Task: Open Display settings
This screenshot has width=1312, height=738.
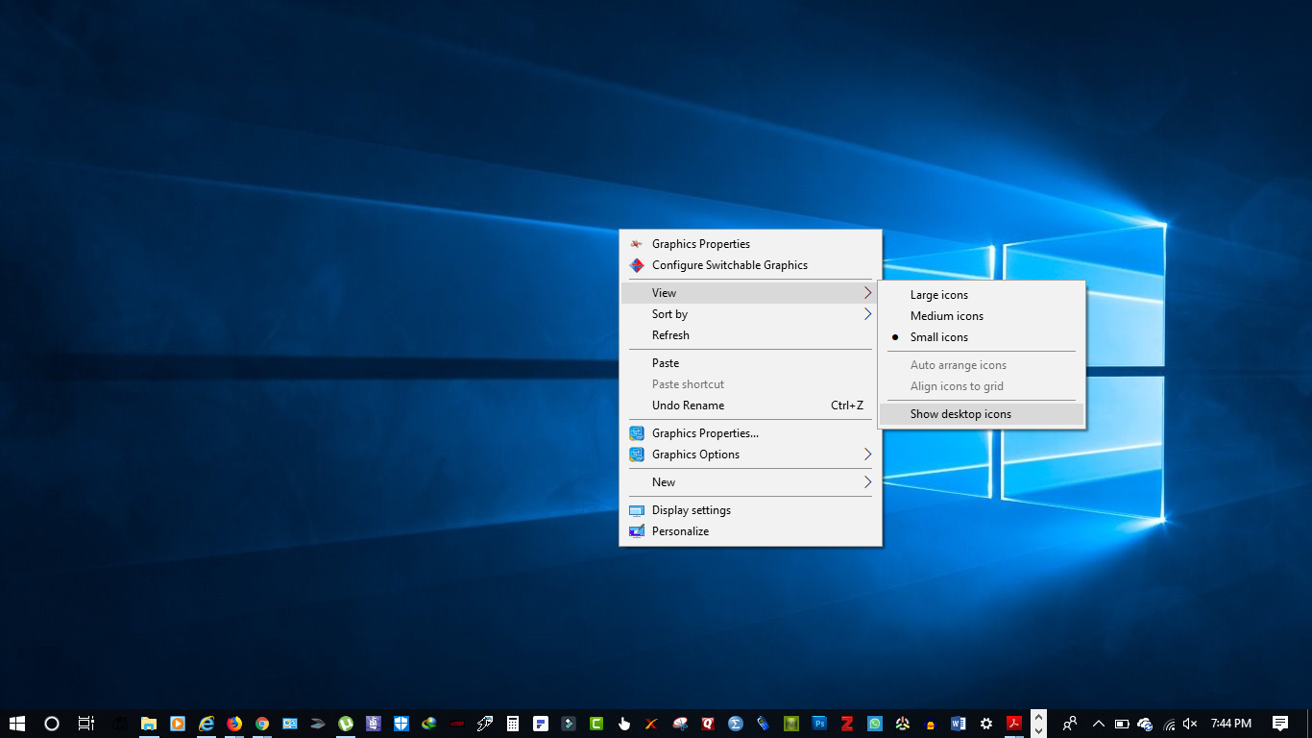Action: [x=691, y=509]
